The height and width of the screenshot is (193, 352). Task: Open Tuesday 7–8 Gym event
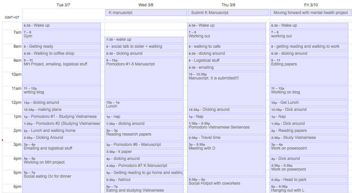62,36
